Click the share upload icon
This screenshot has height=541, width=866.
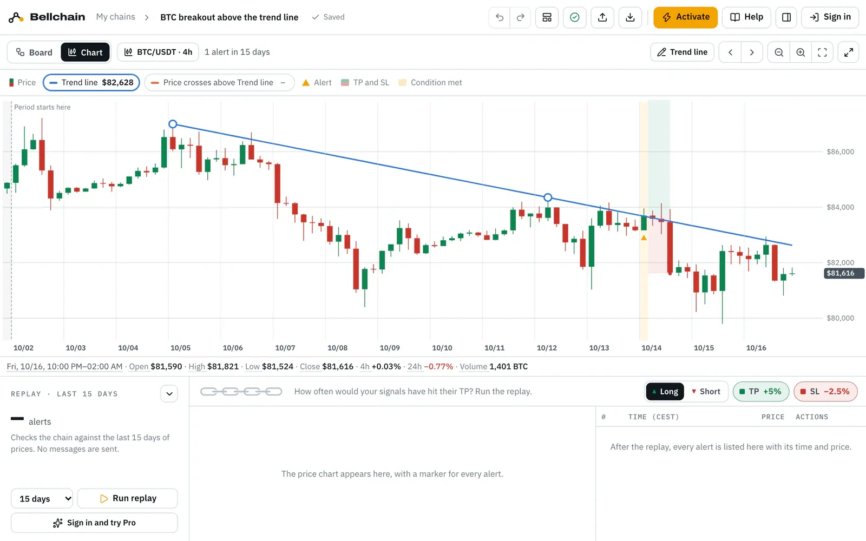point(602,17)
